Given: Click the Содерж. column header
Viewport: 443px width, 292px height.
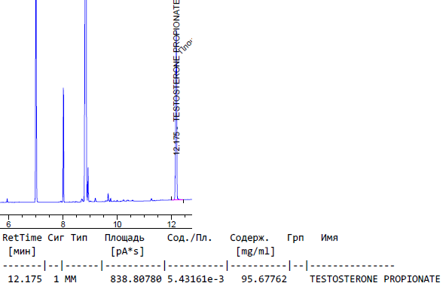Looking at the screenshot, I should point(249,238).
